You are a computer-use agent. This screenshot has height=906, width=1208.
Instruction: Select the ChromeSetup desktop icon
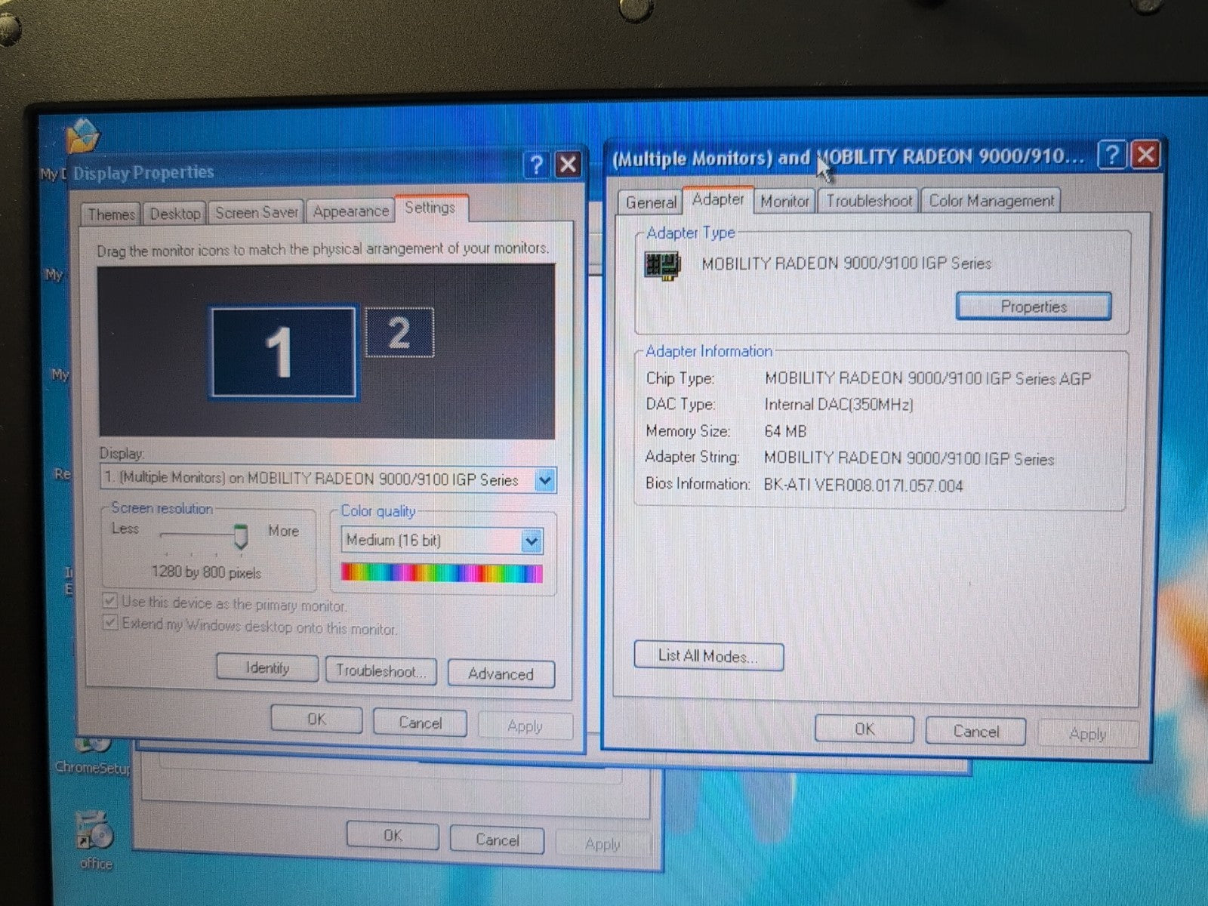point(92,757)
